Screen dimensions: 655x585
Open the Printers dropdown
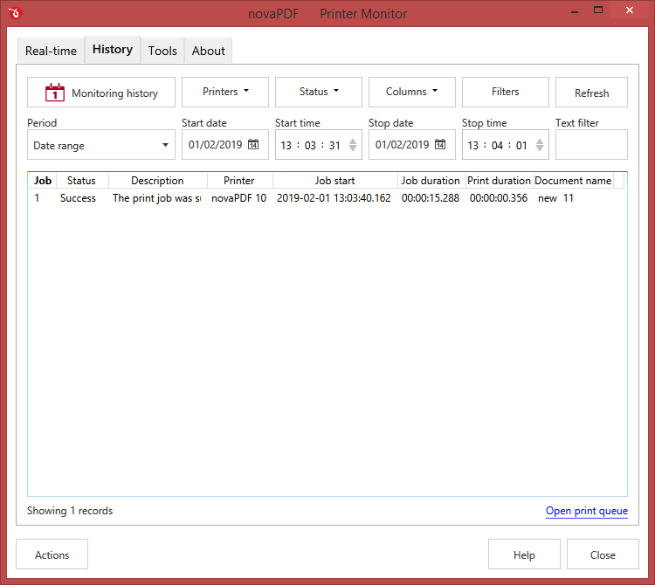(x=225, y=92)
